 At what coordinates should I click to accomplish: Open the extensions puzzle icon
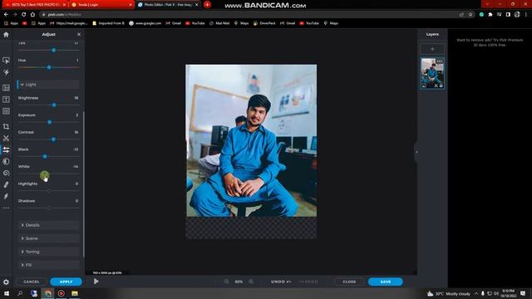point(490,15)
